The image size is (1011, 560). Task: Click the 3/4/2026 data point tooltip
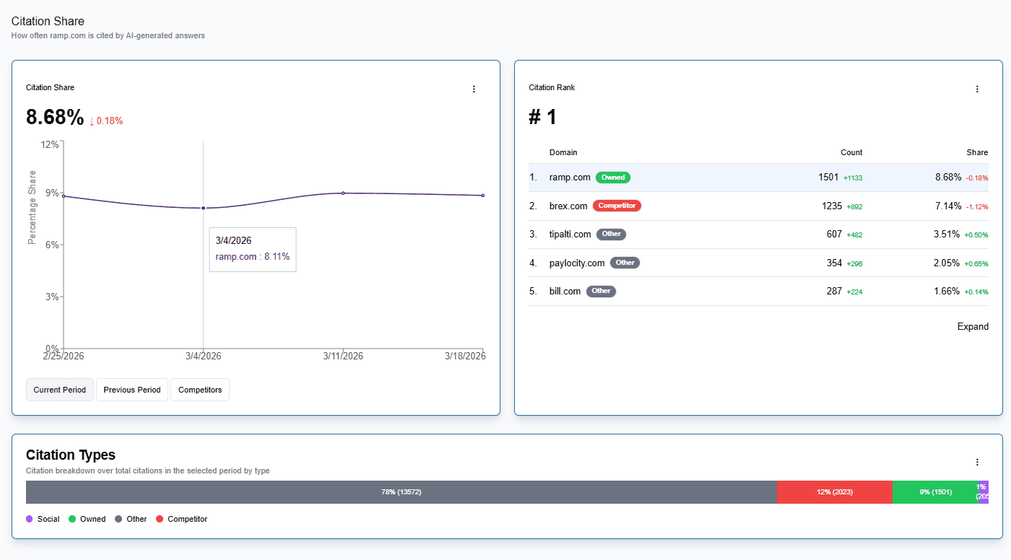(x=252, y=250)
